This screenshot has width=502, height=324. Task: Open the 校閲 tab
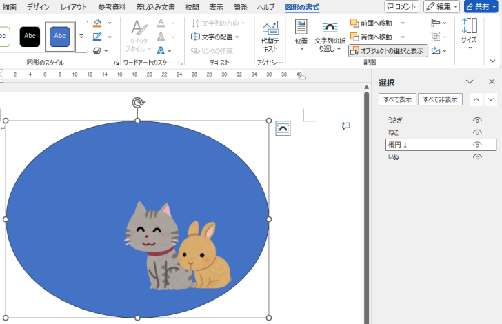(192, 7)
